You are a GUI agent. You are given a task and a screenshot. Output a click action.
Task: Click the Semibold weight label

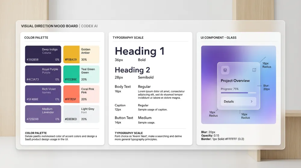click(146, 77)
